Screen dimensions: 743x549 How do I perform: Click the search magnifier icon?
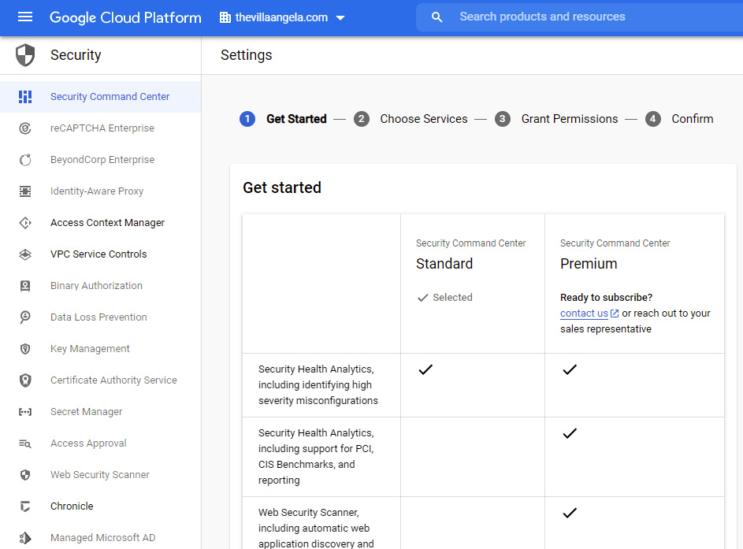tap(437, 17)
